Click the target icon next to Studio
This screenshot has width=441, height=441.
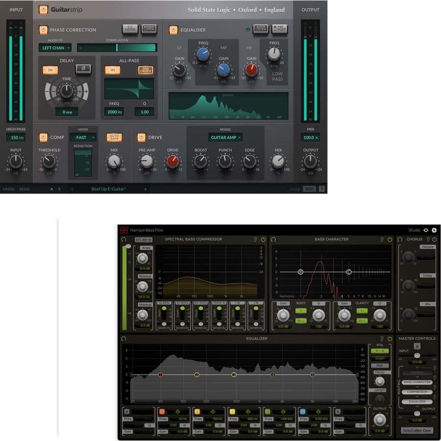[426, 230]
